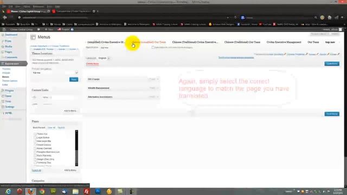This screenshot has width=347, height=195.
Task: Click Save in Theme Locations box
Action: [x=74, y=80]
